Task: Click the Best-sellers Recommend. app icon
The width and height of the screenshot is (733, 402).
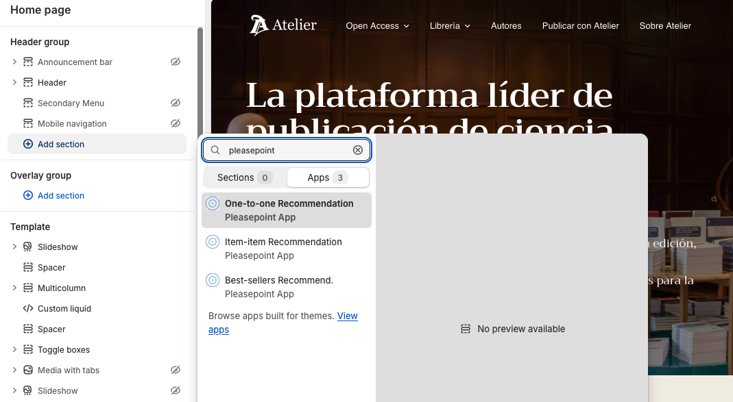Action: tap(213, 280)
